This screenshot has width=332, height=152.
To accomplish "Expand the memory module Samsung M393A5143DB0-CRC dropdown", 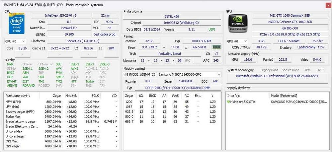I will (173, 75).
